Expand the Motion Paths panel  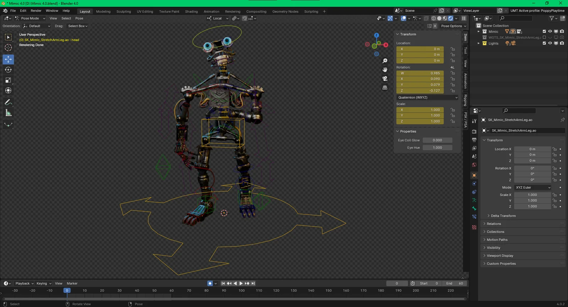497,240
